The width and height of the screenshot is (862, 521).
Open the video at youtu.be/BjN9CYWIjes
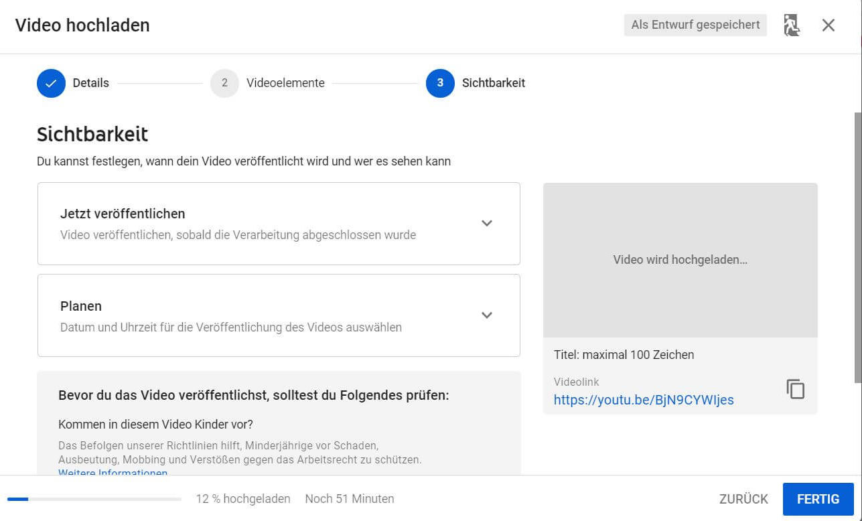644,400
